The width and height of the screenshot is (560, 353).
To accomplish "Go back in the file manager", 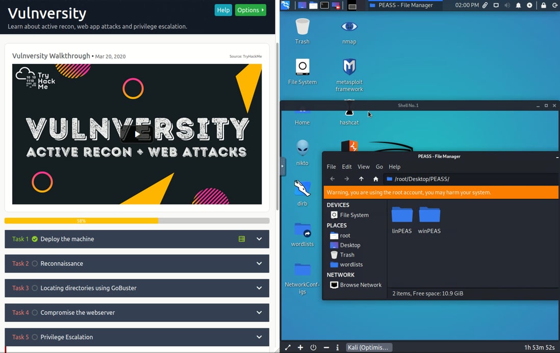I will click(x=333, y=179).
